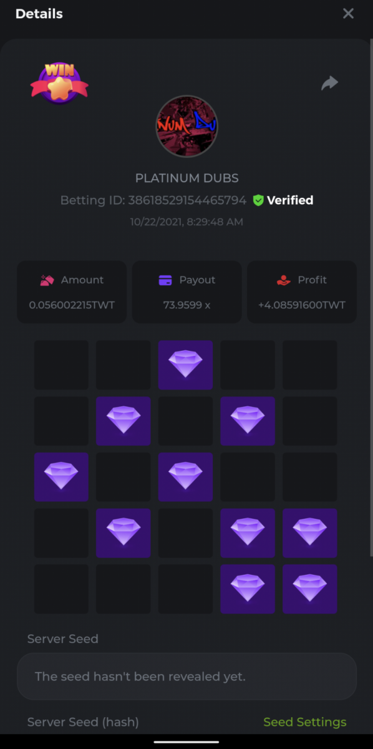Open the Seed Settings link
Viewport: 373px width, 749px height.
(305, 722)
